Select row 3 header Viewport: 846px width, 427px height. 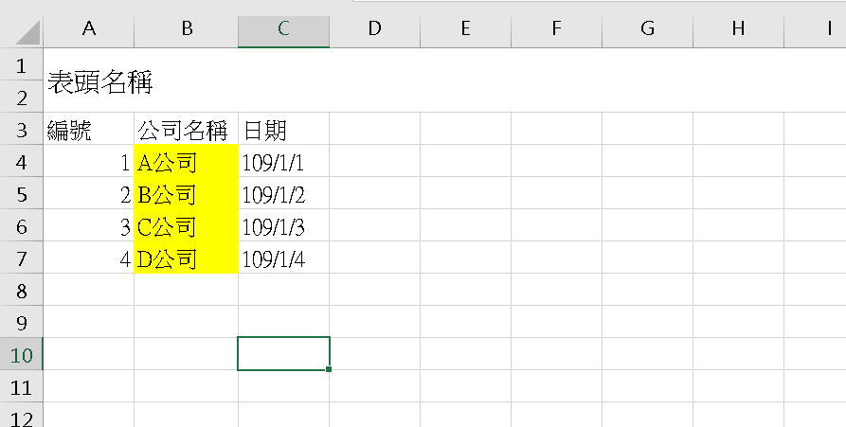pos(21,129)
